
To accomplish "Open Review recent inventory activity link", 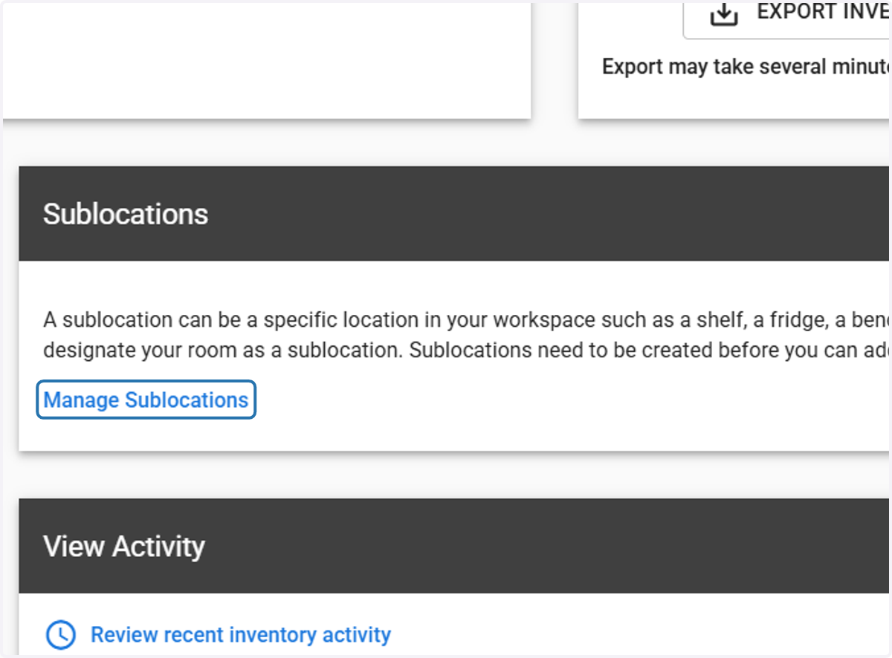I will (240, 635).
